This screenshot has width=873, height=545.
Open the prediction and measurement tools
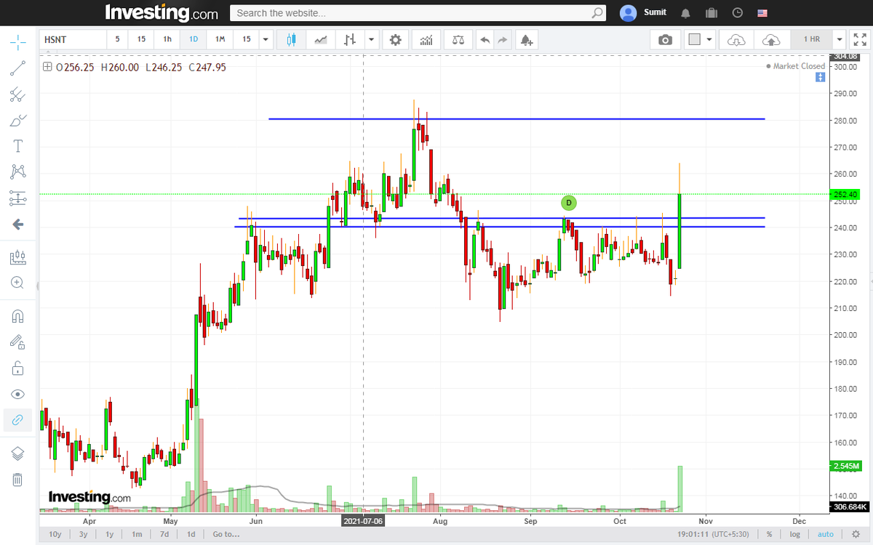pos(17,198)
